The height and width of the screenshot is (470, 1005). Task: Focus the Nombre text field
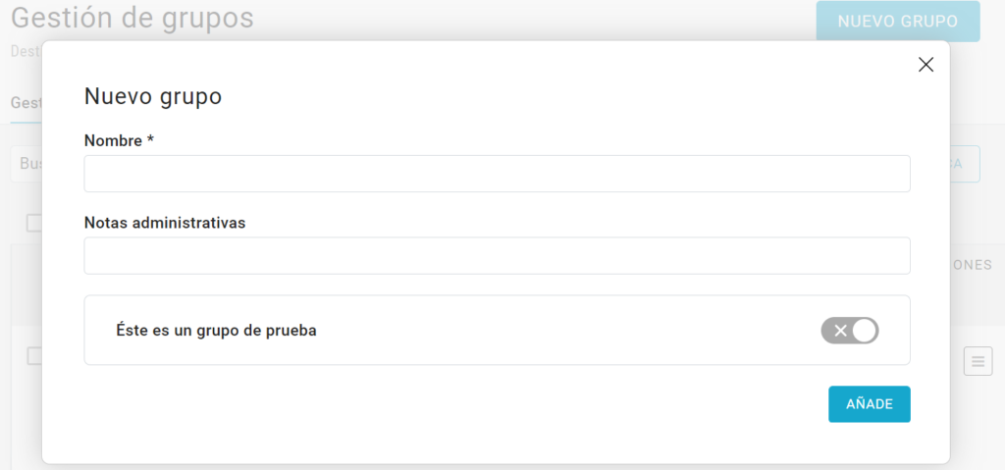(x=497, y=174)
